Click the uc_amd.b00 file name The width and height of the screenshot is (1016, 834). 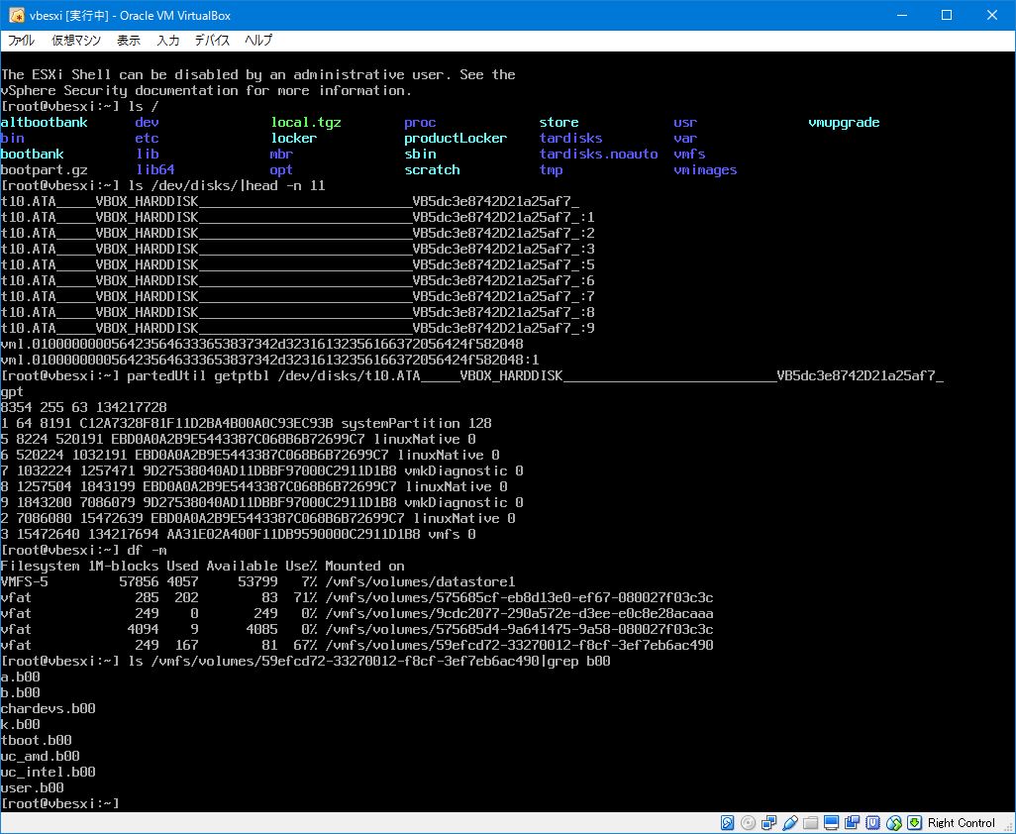[x=41, y=756]
